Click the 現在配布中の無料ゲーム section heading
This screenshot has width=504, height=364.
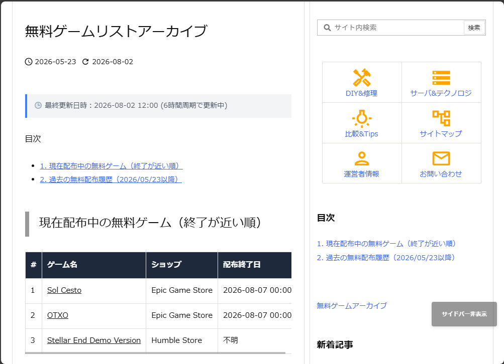[150, 223]
